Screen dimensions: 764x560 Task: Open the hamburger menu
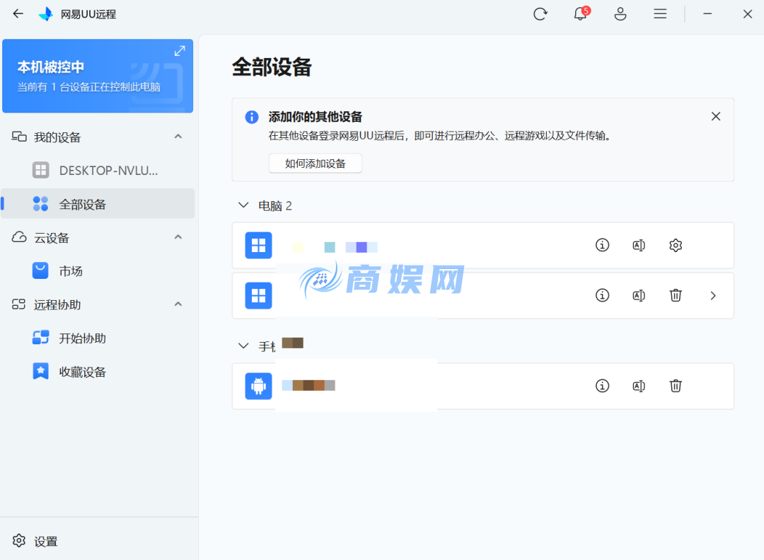(x=660, y=13)
